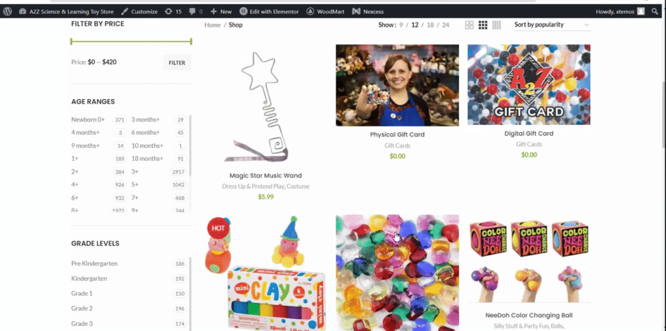The image size is (666, 331).
Task: Switch to two-column grid view icon
Action: coord(470,25)
